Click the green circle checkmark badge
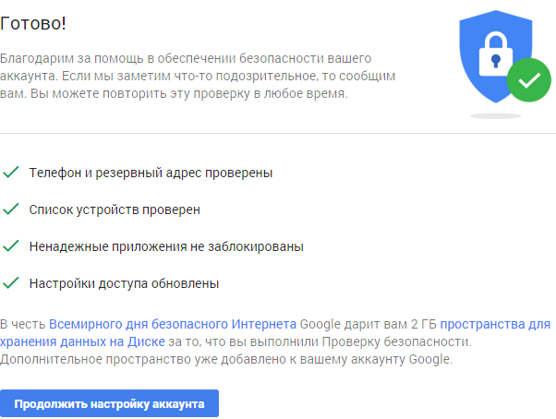556x419 pixels. [527, 80]
